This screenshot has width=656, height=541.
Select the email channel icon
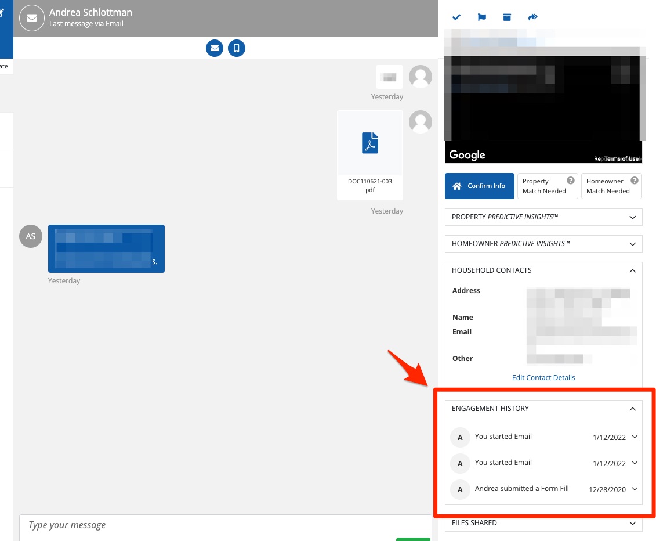coord(215,48)
